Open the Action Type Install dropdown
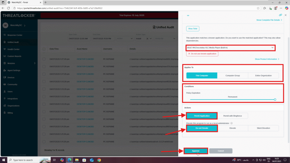Viewport: 290px width, 163px height. pos(151,38)
